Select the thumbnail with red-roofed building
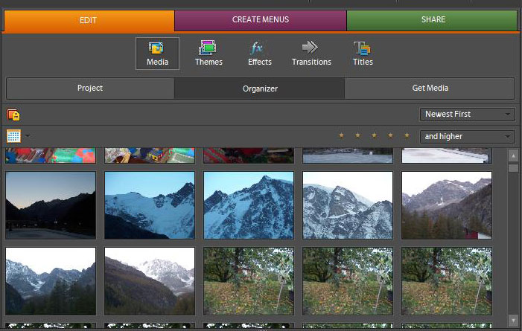This screenshot has width=522, height=331. point(447,205)
